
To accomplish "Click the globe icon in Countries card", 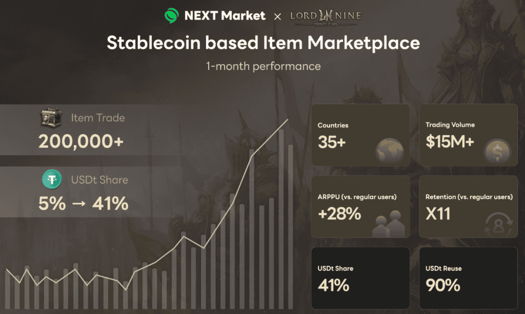I will pyautogui.click(x=389, y=151).
